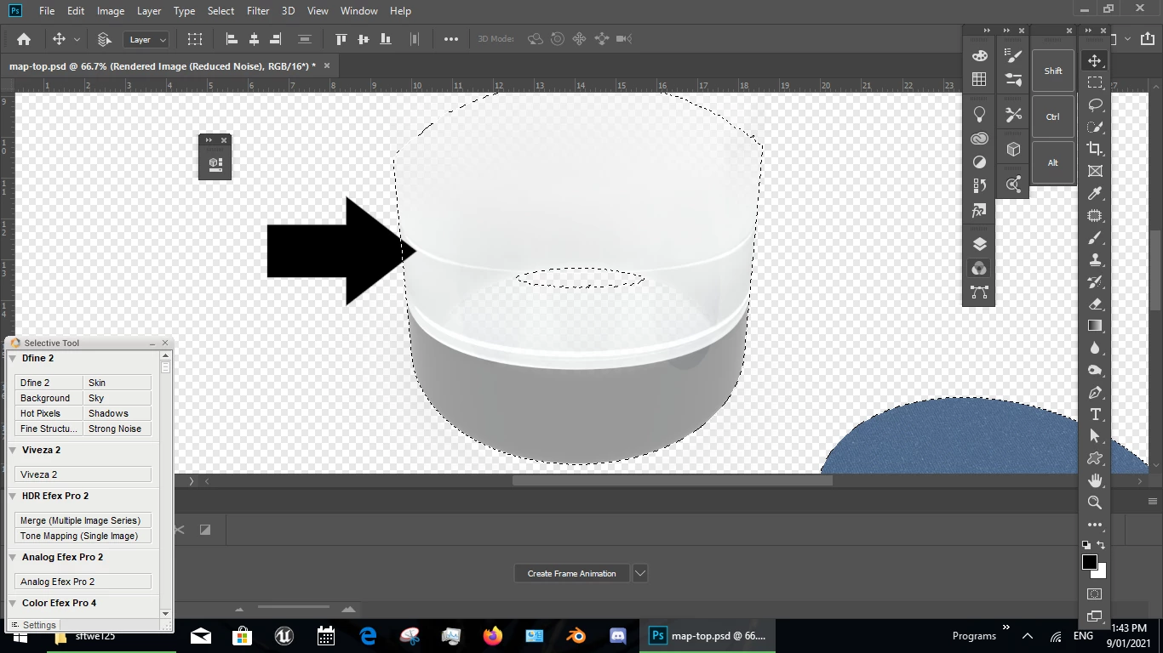Select the Pen tool
This screenshot has height=653, width=1163.
pos(1095,392)
